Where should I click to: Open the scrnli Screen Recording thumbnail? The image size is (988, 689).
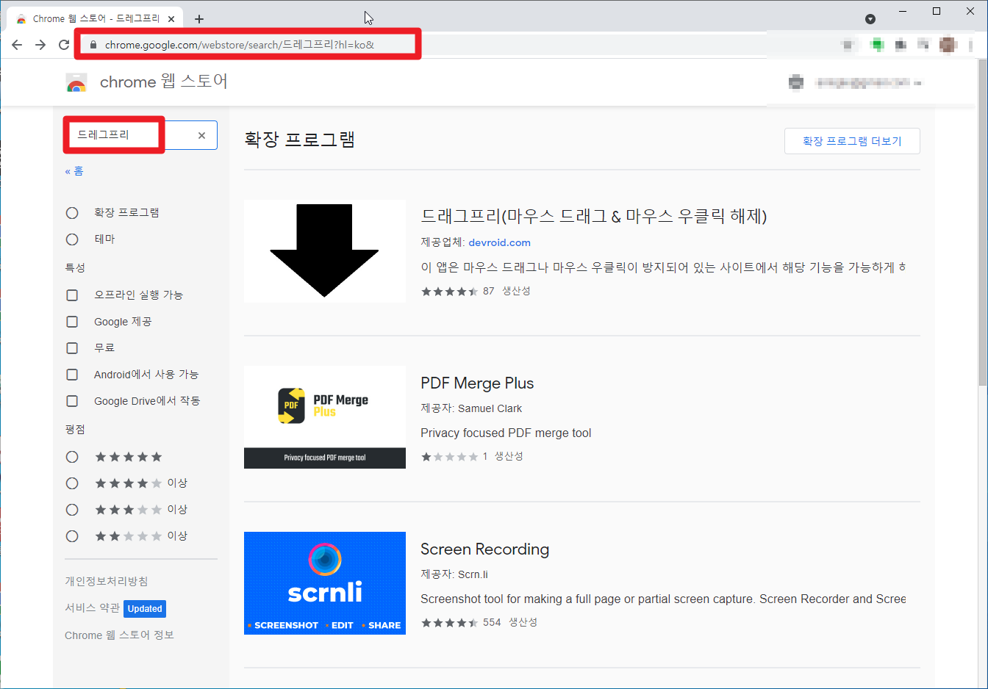(324, 582)
